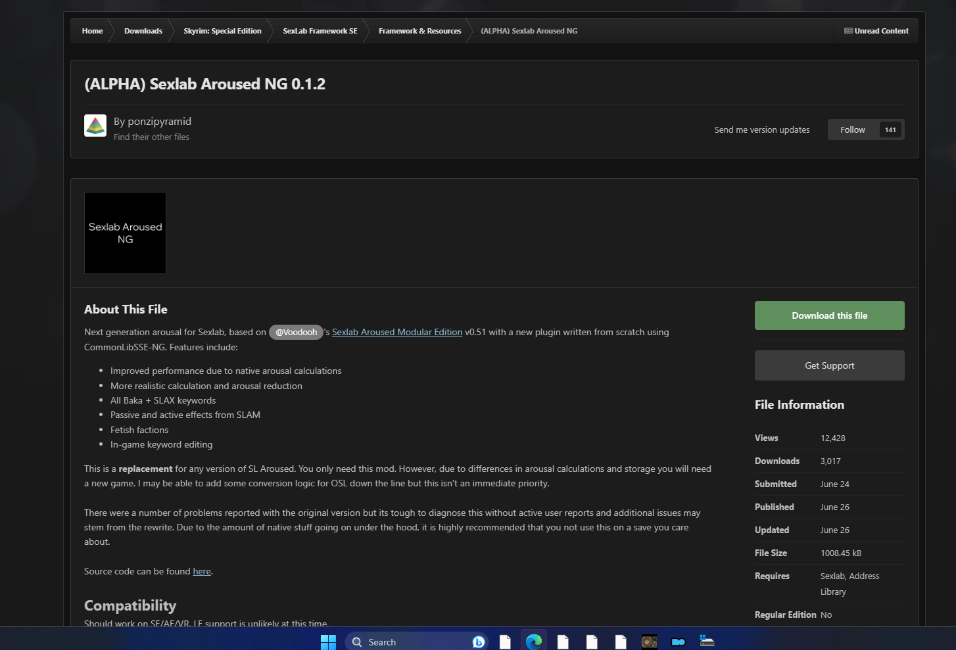Click the Downloads count 3,017
The height and width of the screenshot is (650, 956).
pos(830,461)
